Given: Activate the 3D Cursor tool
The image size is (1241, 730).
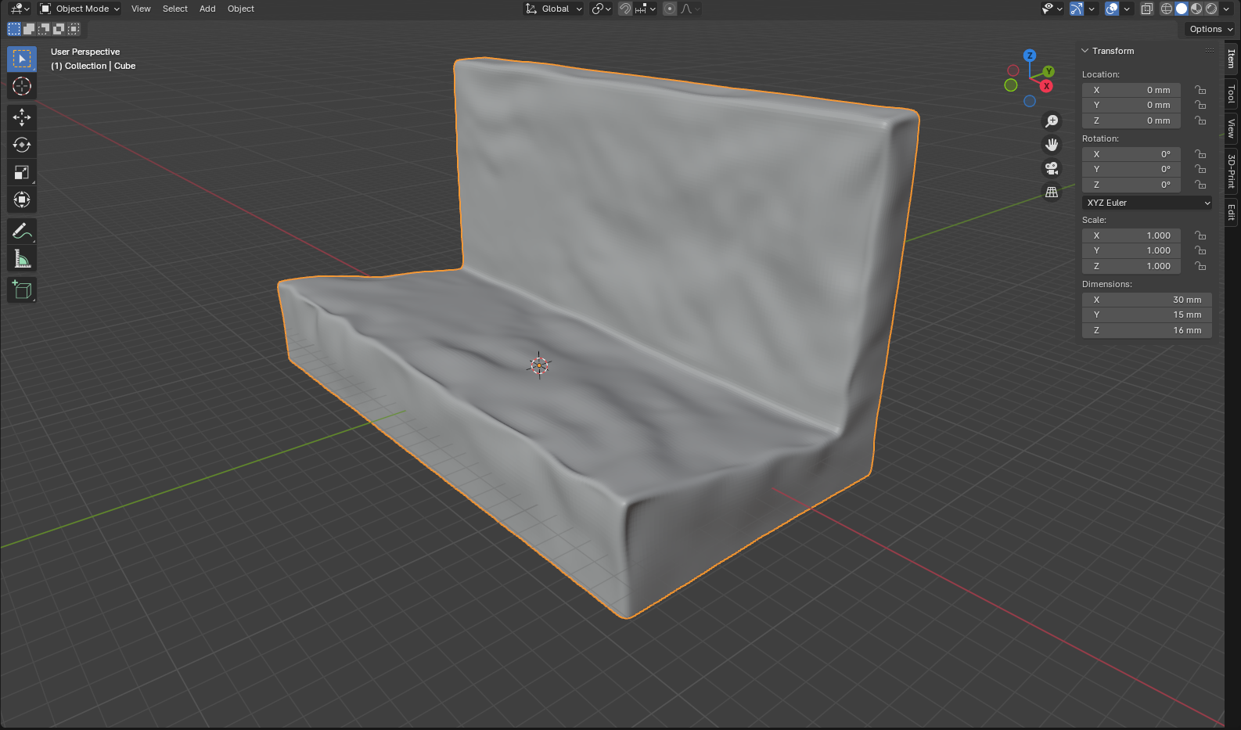Looking at the screenshot, I should (x=22, y=86).
